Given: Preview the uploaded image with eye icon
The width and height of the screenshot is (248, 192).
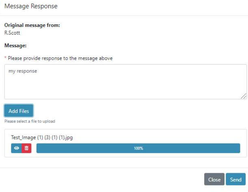Looking at the screenshot, I should 17,148.
